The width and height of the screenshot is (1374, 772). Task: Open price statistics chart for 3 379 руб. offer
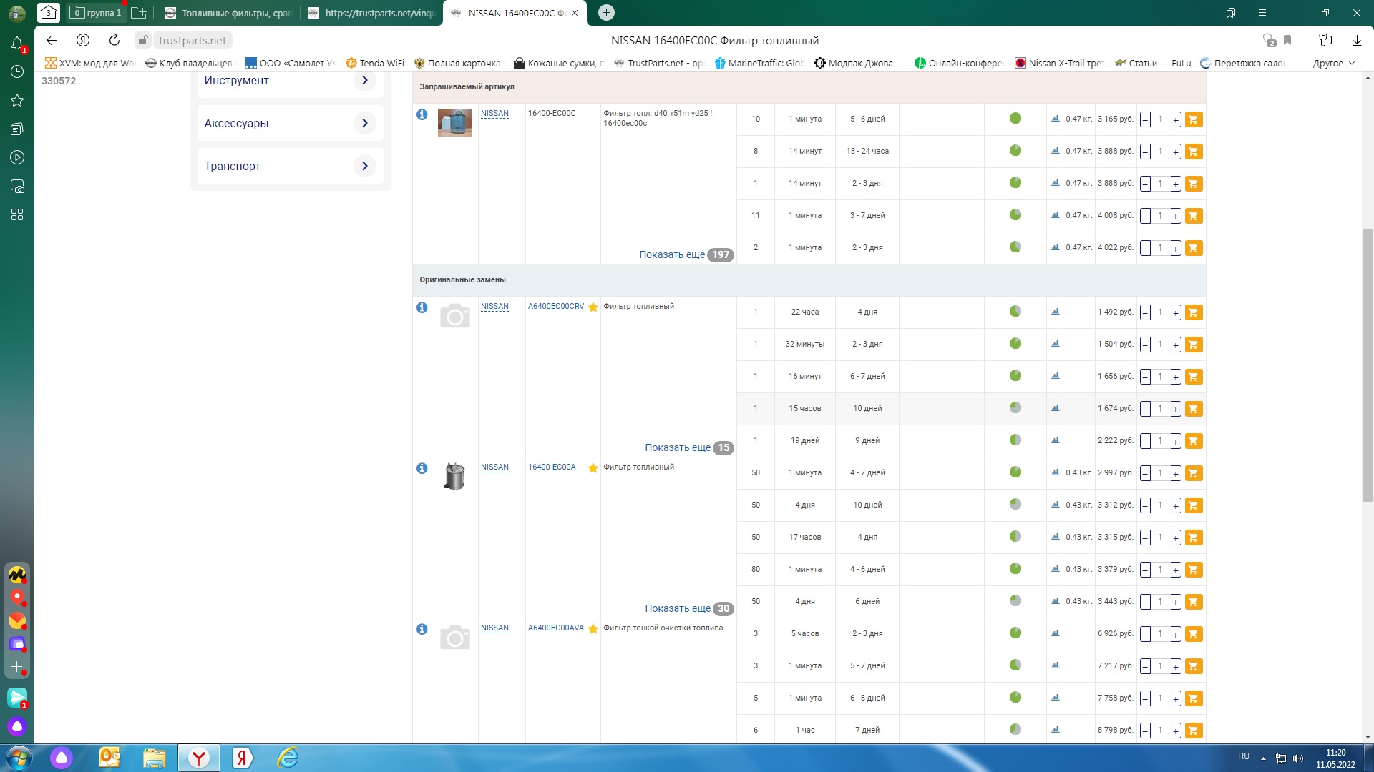point(1055,569)
